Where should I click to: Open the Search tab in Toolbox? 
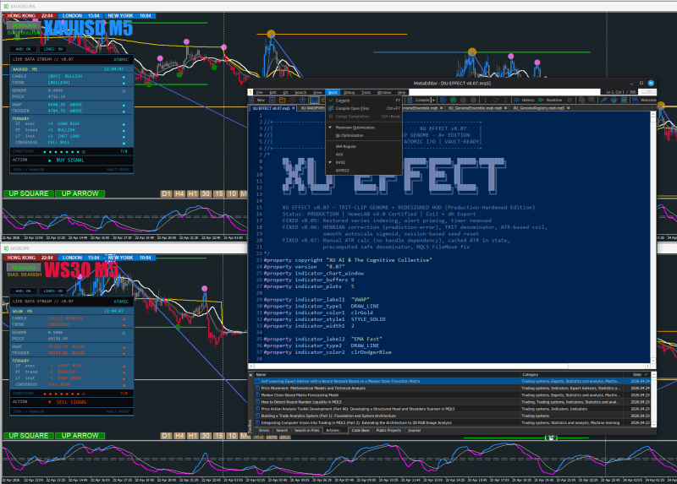point(282,431)
